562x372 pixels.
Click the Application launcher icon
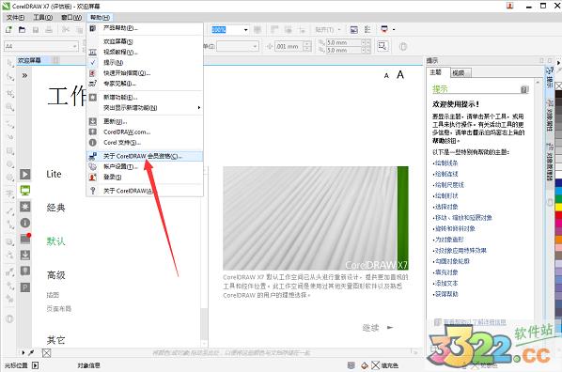click(384, 29)
